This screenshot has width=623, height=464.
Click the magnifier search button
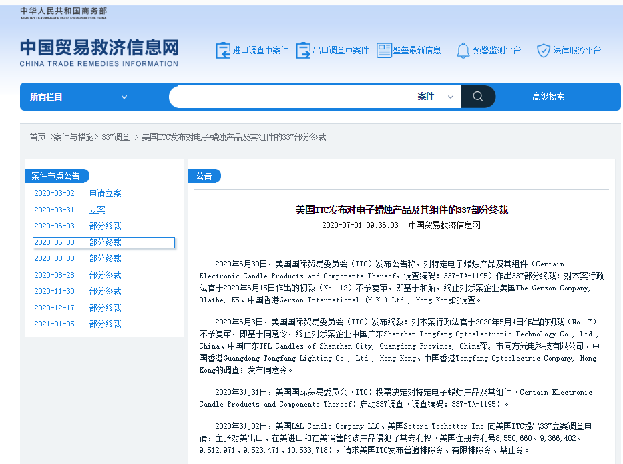pyautogui.click(x=478, y=97)
